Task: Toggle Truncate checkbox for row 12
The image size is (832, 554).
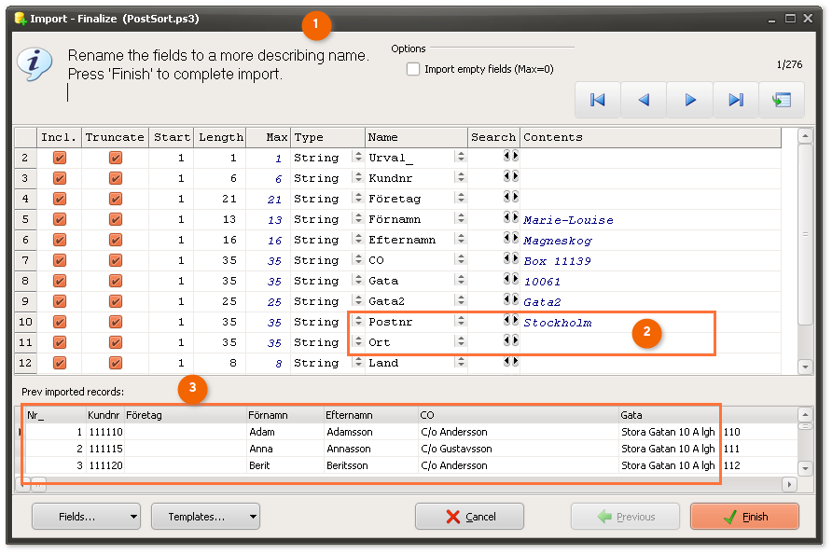Action: [115, 363]
